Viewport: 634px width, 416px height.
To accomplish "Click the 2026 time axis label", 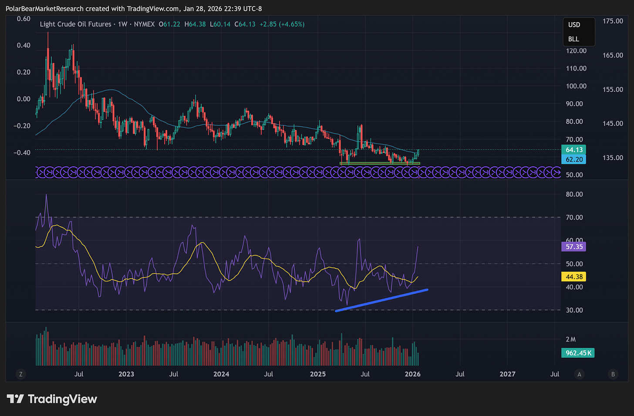I will [x=413, y=374].
